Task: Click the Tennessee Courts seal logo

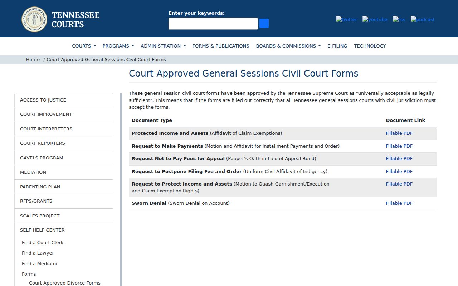Action: (34, 19)
